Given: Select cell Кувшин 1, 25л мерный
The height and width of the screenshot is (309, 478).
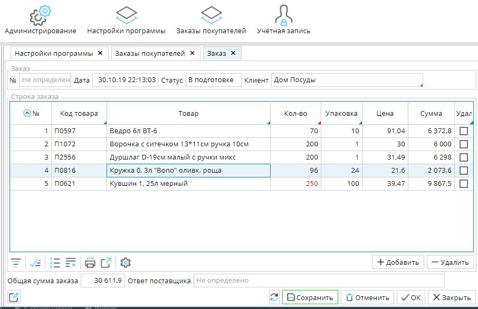Looking at the screenshot, I should tap(188, 184).
